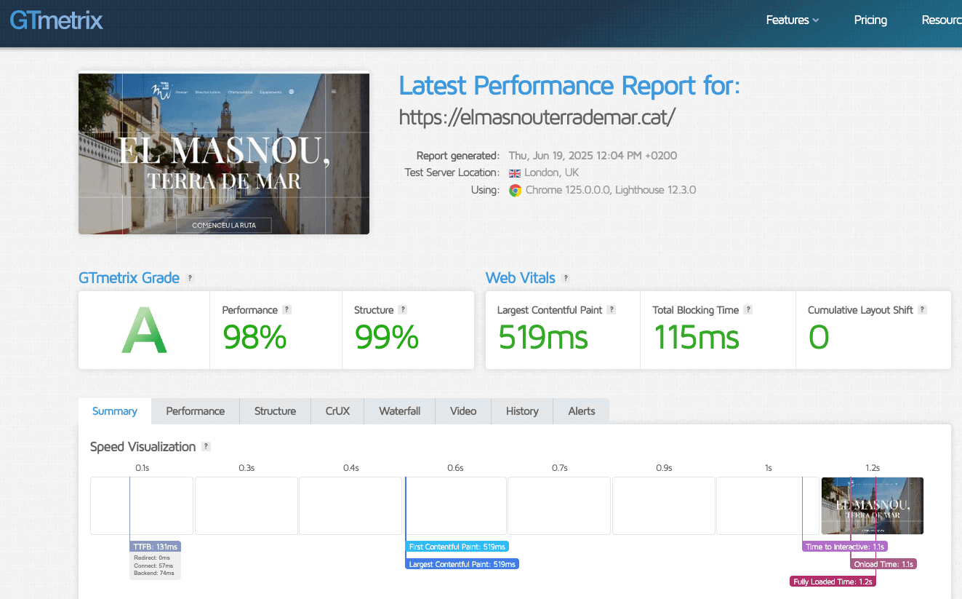Image resolution: width=962 pixels, height=599 pixels.
Task: Open the Alerts tab
Action: 582,411
